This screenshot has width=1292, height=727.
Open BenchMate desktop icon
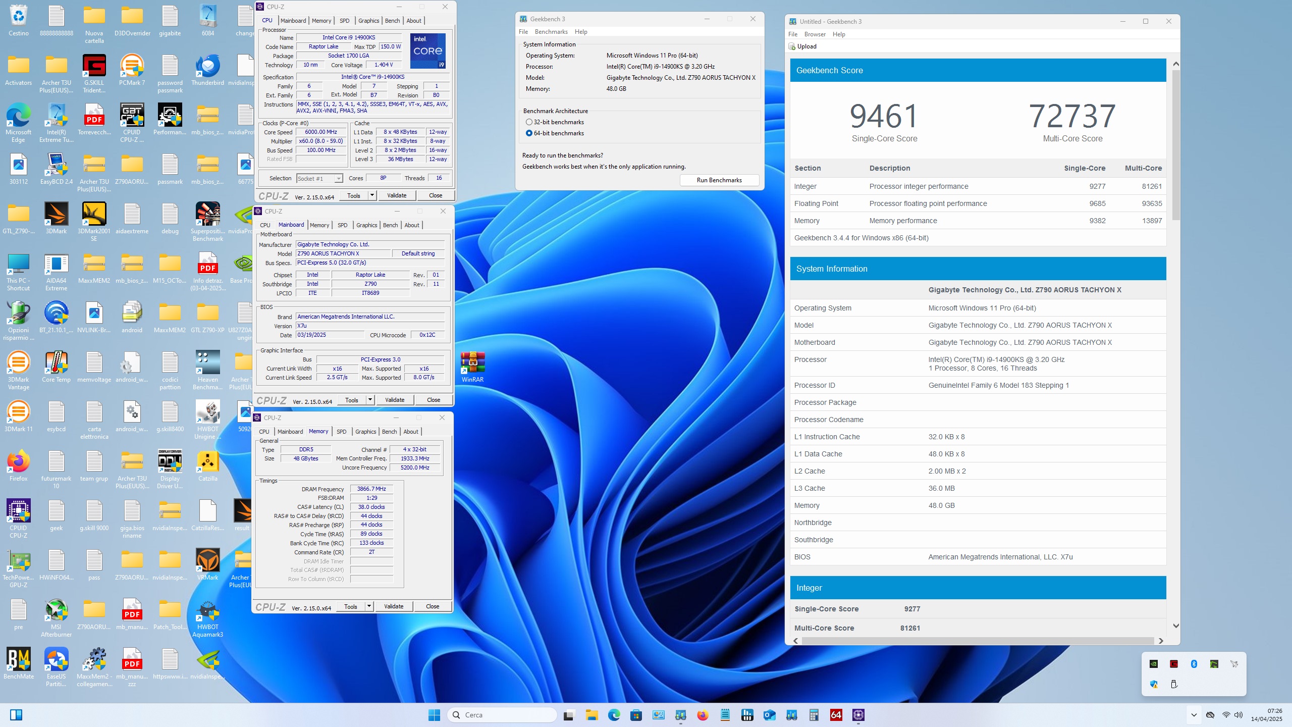pyautogui.click(x=18, y=663)
